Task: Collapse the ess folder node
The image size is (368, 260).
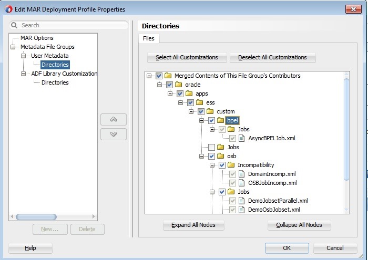Action: pyautogui.click(x=181, y=102)
